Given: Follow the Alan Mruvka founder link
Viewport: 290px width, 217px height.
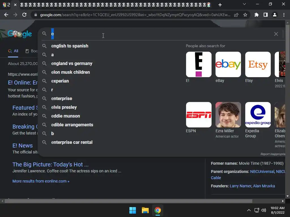Looking at the screenshot, I should click(264, 186).
